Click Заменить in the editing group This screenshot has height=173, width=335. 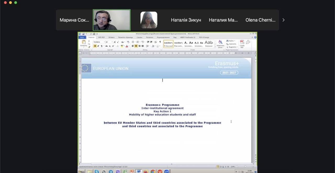[231, 44]
